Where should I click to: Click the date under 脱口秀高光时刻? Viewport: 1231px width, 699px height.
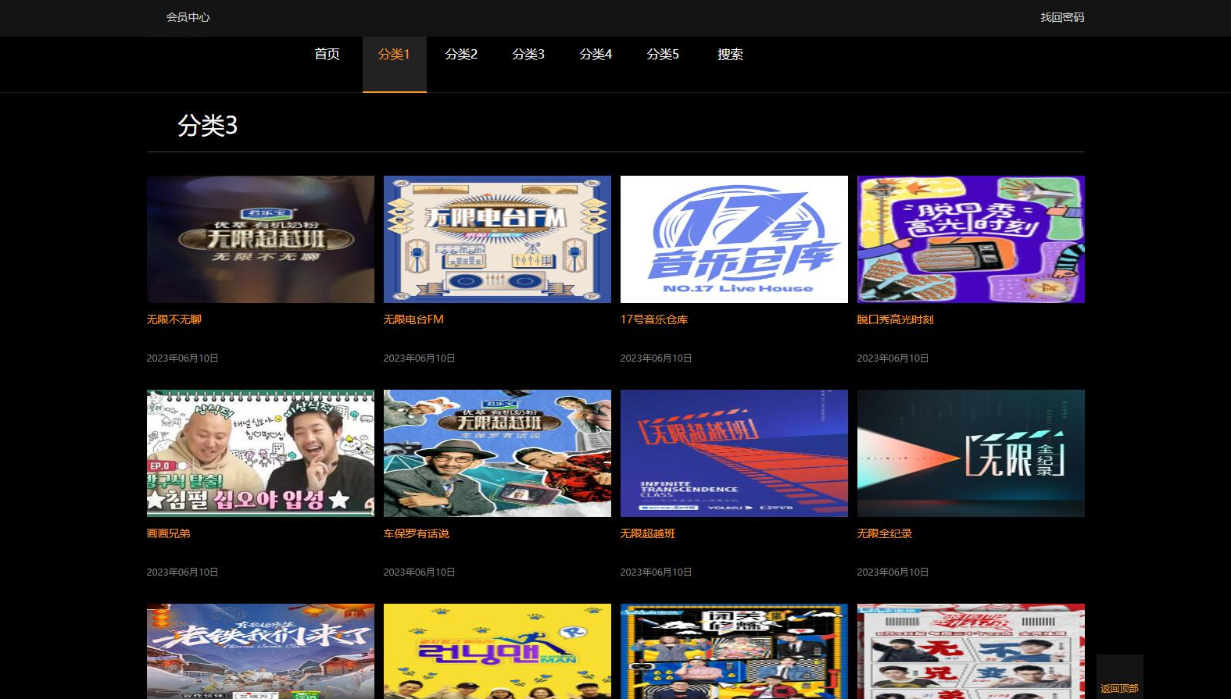click(x=893, y=358)
